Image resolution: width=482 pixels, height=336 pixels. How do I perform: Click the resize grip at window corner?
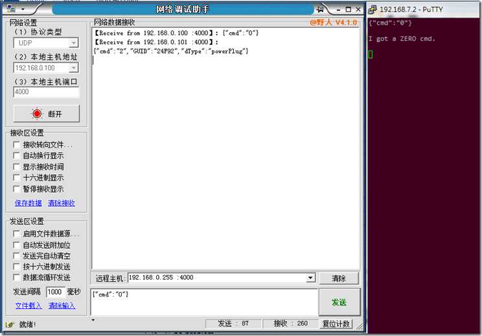click(359, 326)
